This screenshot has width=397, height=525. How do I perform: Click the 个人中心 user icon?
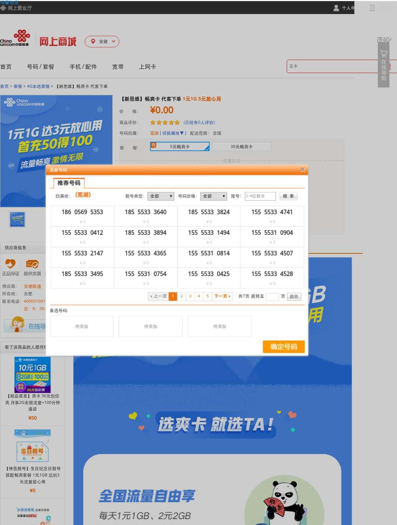coord(336,8)
